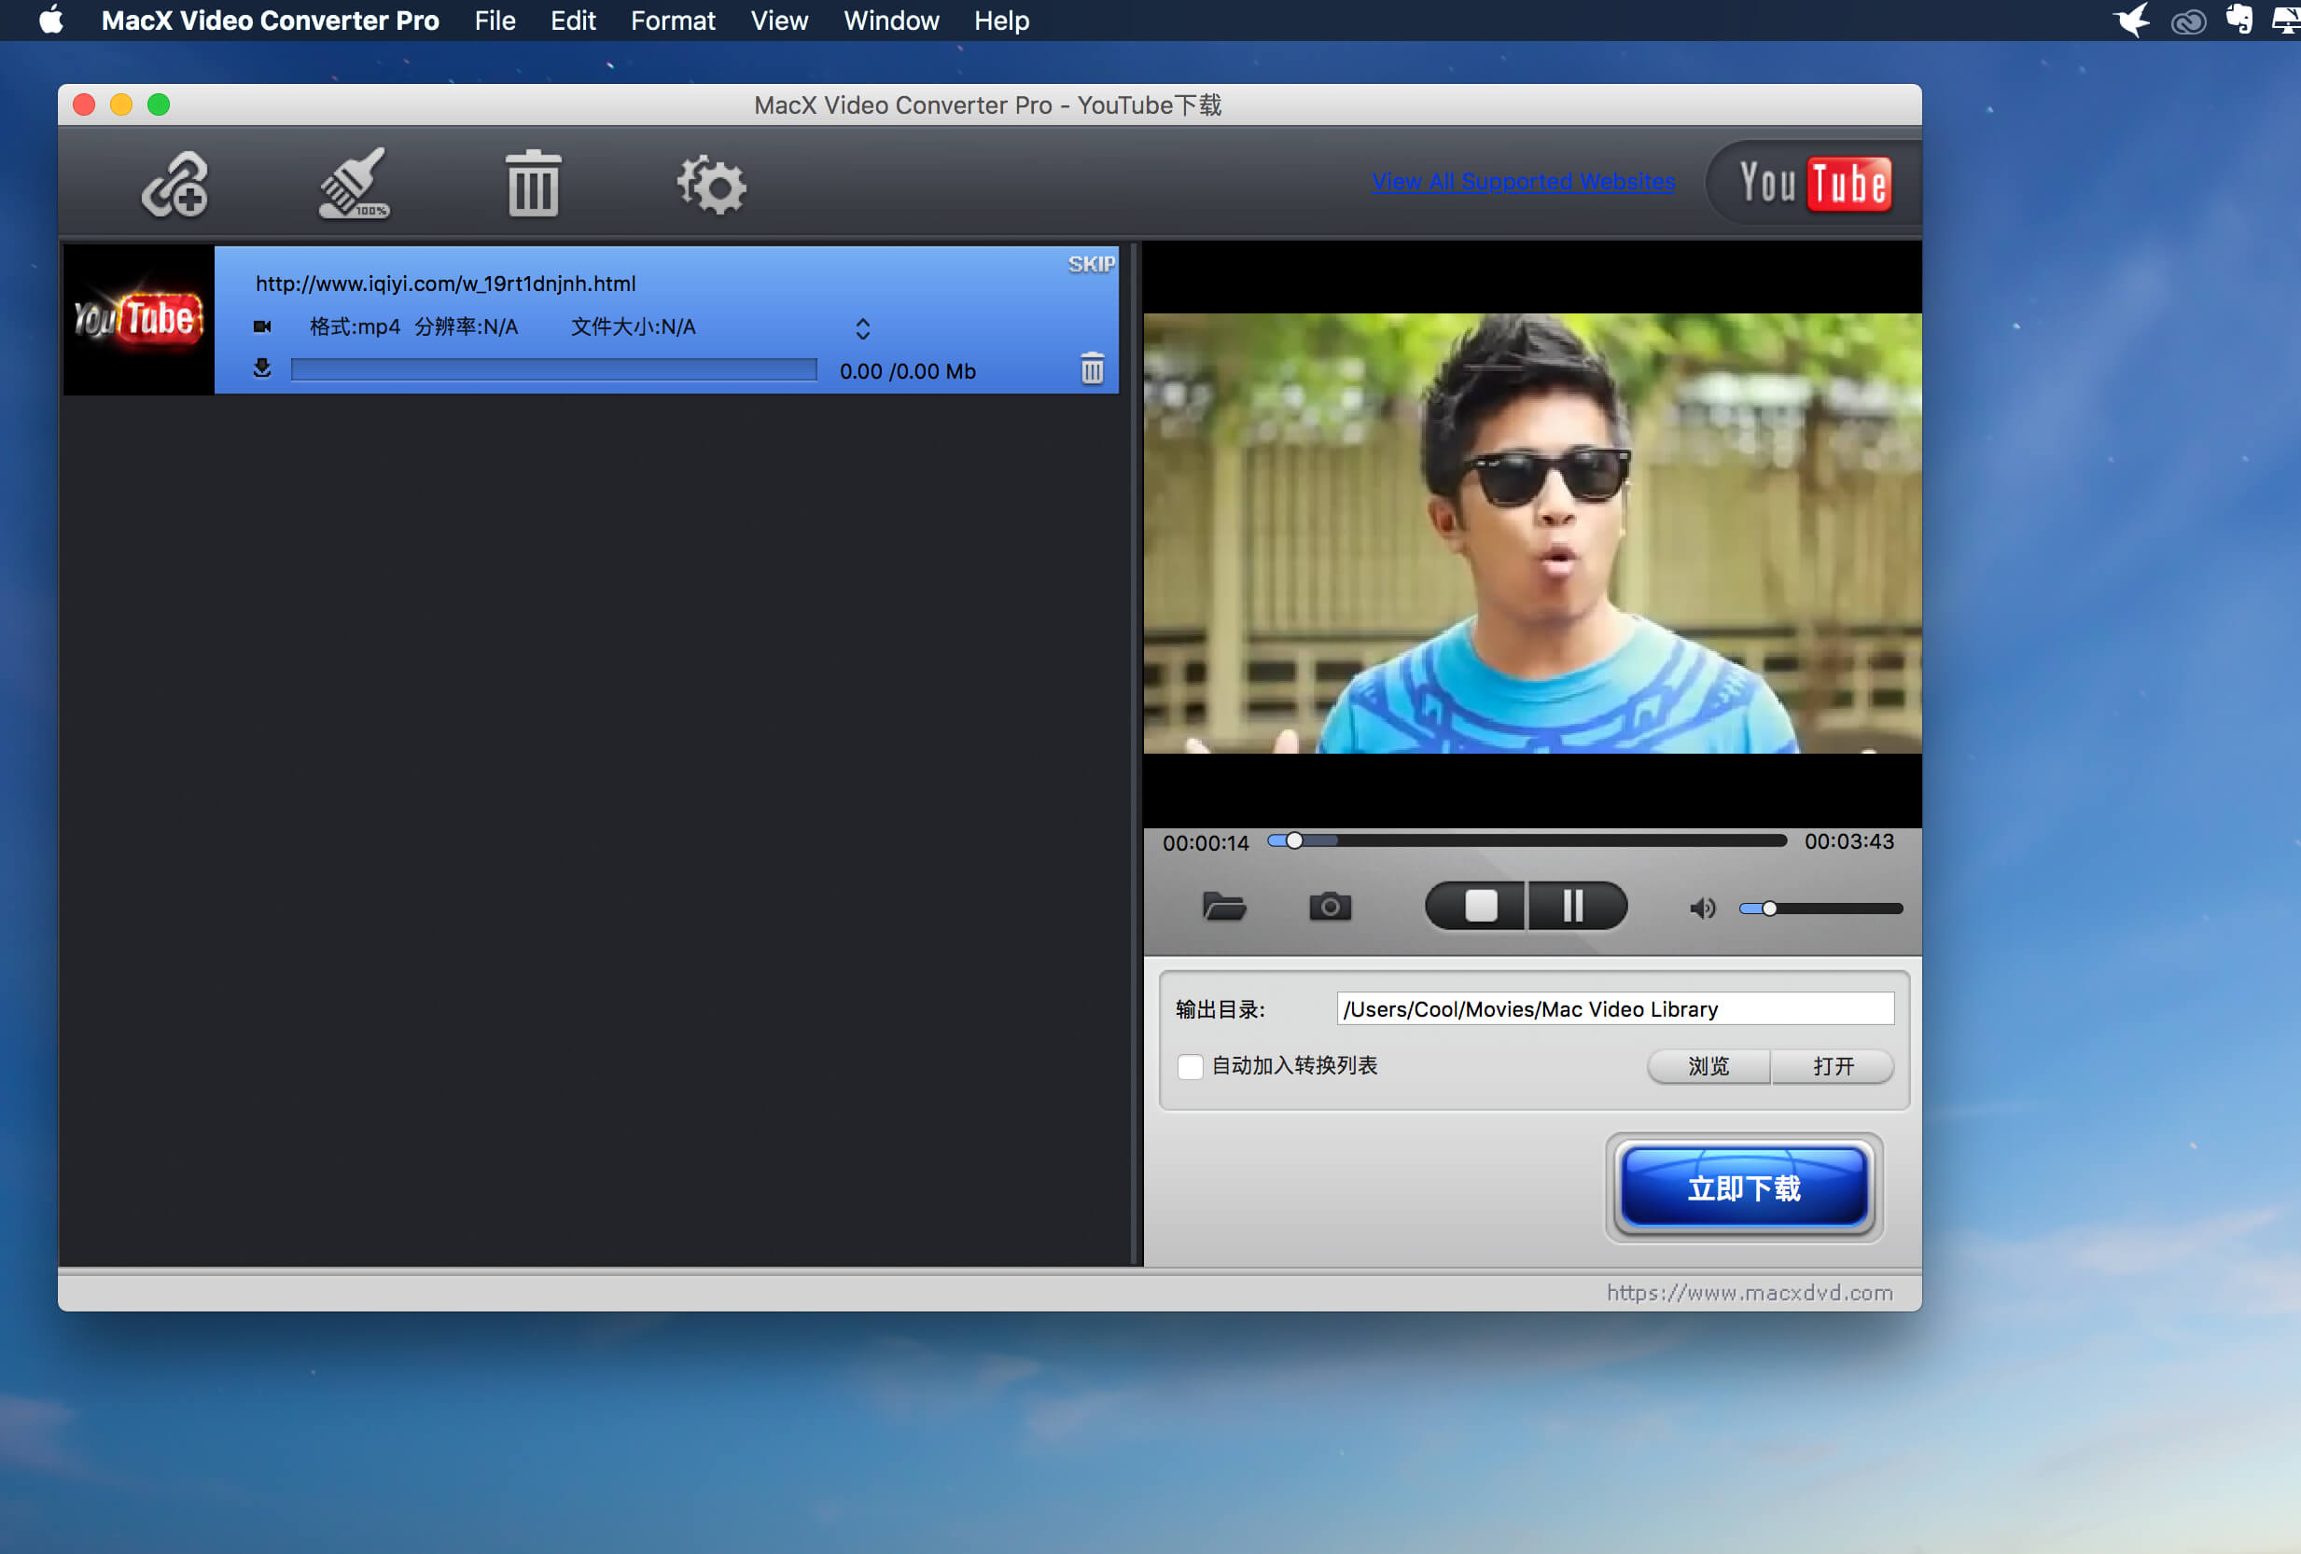The height and width of the screenshot is (1554, 2301).
Task: Click the 格式:mp4 label
Action: pos(355,326)
